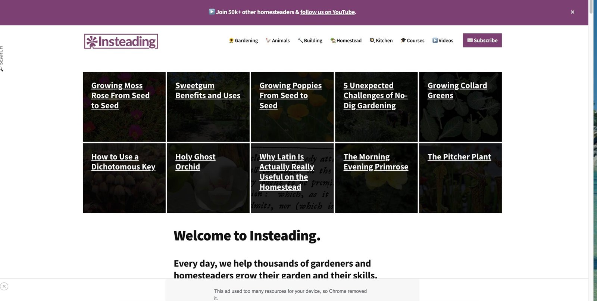Click the graduation cap Courses icon

(403, 40)
